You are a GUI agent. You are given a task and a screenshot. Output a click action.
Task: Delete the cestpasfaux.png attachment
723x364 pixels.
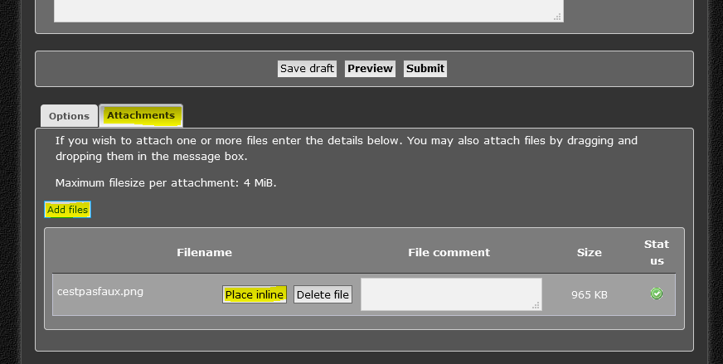pyautogui.click(x=323, y=294)
